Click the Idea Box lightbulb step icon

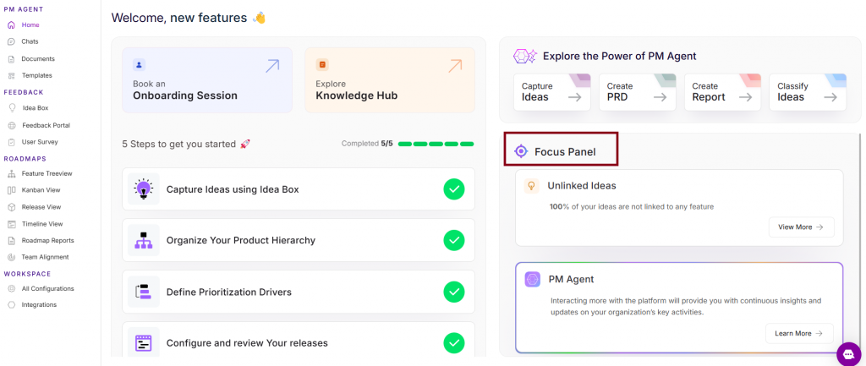[144, 189]
